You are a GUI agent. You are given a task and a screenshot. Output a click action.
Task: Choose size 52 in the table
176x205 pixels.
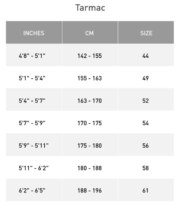145,101
